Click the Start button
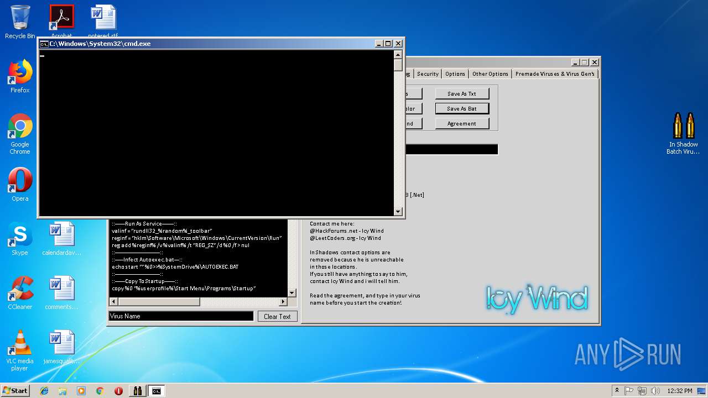This screenshot has height=398, width=708. coord(15,391)
